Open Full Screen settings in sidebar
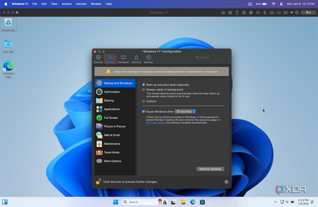318x207 pixels. tap(115, 118)
